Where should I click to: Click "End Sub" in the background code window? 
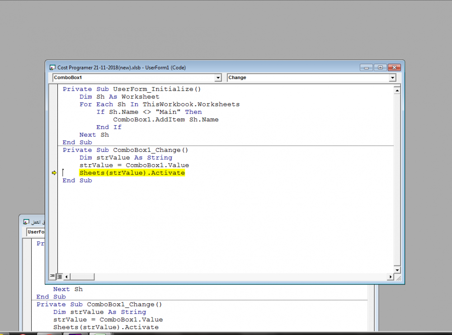pyautogui.click(x=51, y=297)
